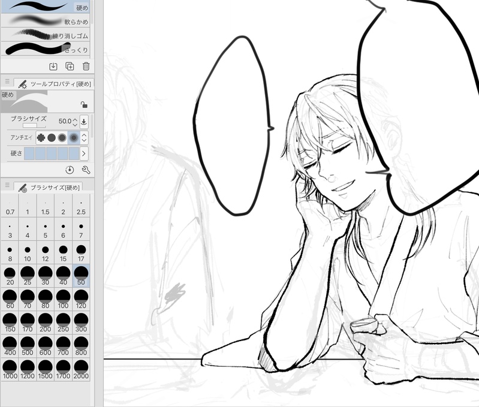Select the medium anti-aliasing option

click(62, 138)
